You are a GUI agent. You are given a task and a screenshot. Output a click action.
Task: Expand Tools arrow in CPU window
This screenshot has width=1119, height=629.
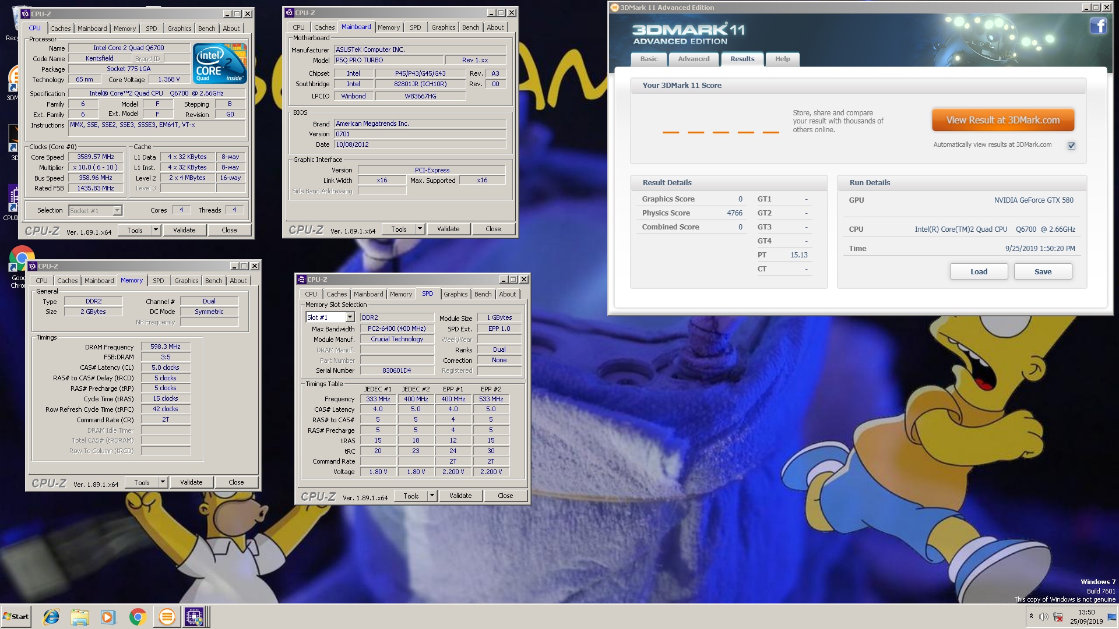tap(156, 230)
